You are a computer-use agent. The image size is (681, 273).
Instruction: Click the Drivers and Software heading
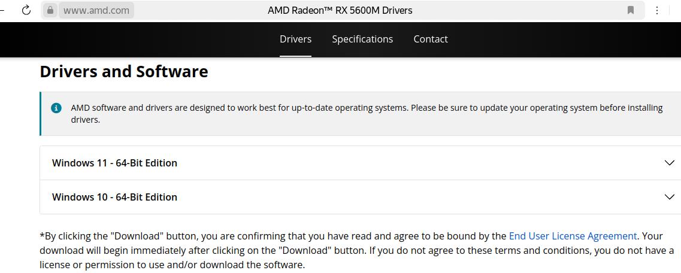tap(124, 72)
